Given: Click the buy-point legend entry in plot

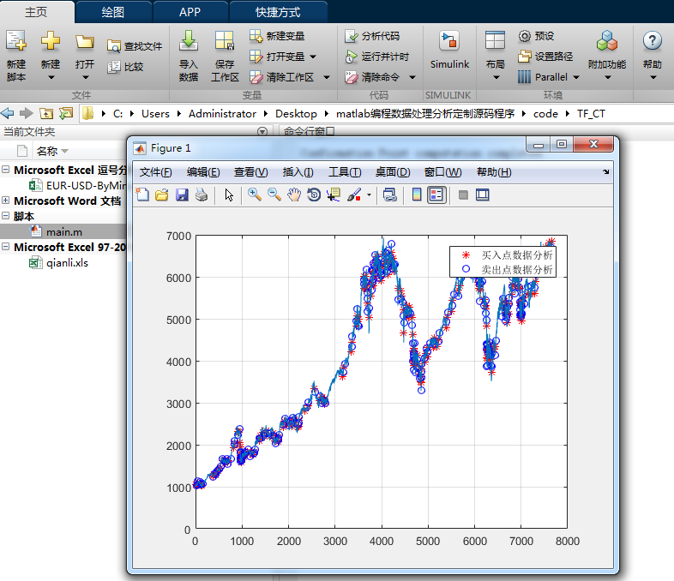Looking at the screenshot, I should (x=507, y=255).
